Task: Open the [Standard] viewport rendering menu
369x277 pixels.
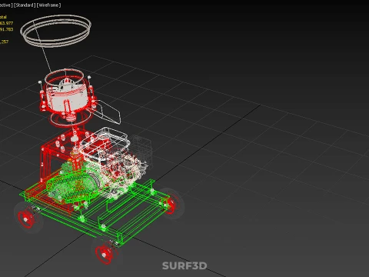Action: pyautogui.click(x=25, y=5)
